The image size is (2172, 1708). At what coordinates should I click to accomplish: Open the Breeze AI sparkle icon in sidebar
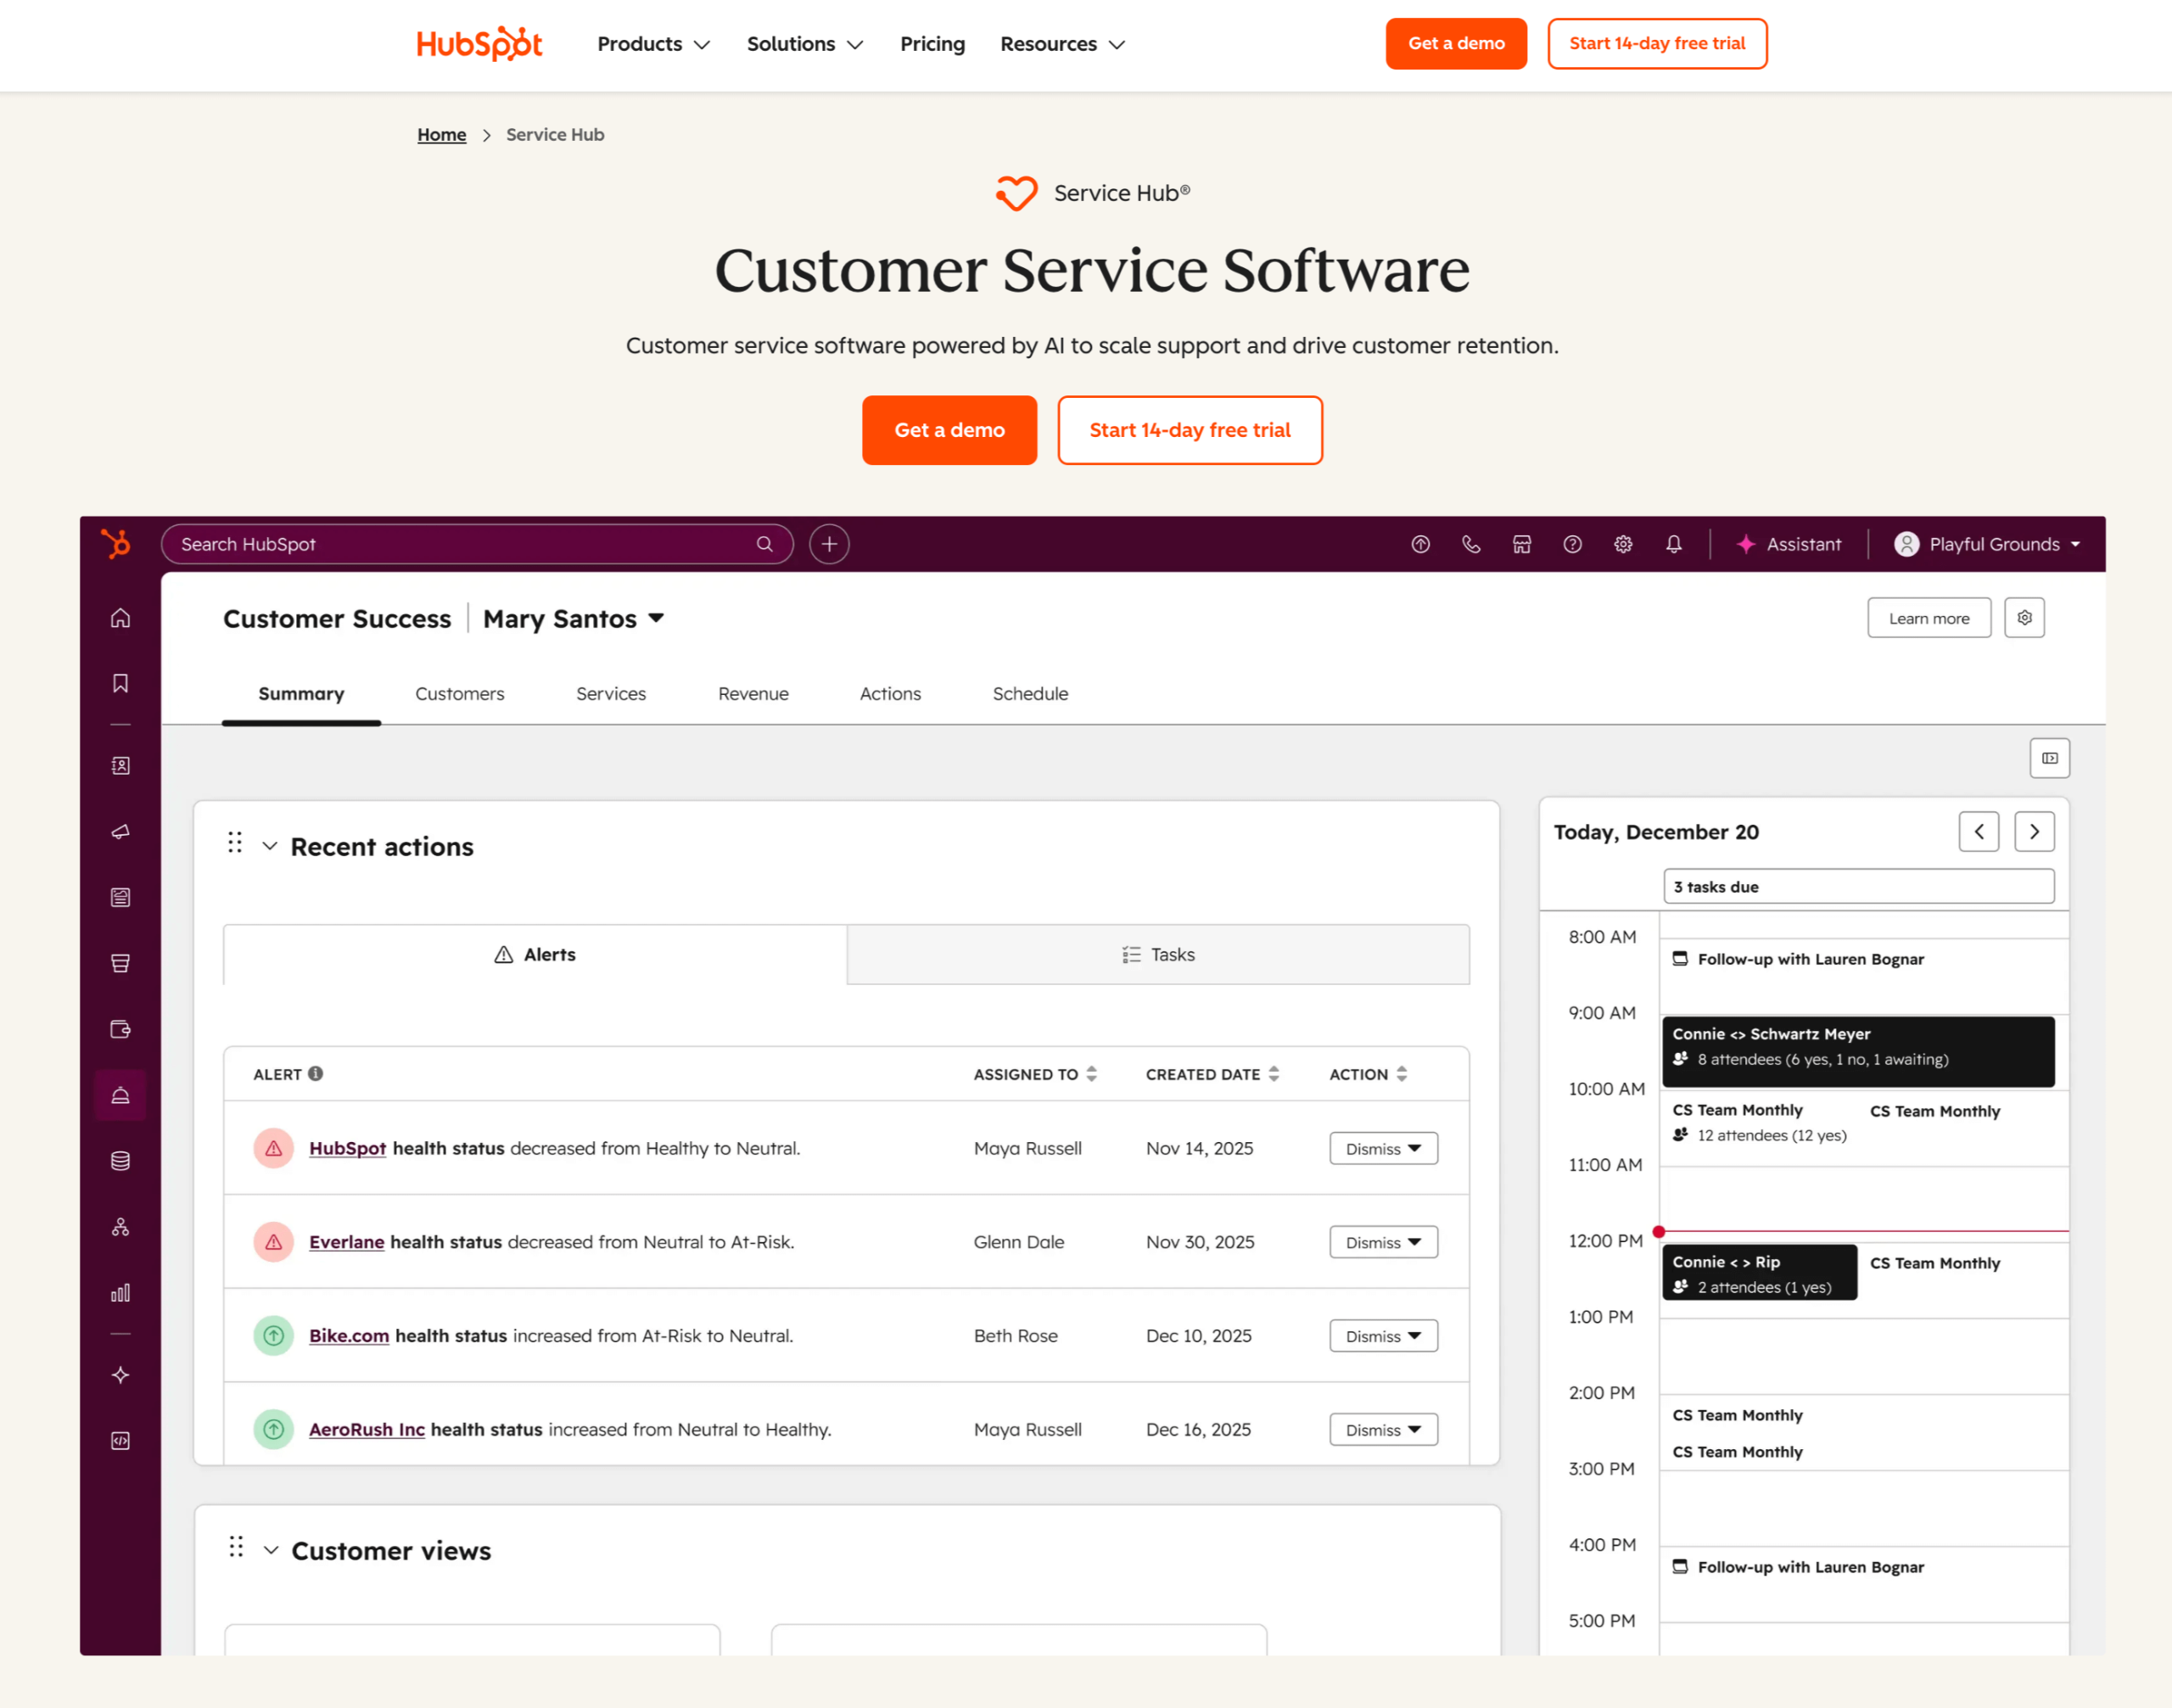click(120, 1374)
